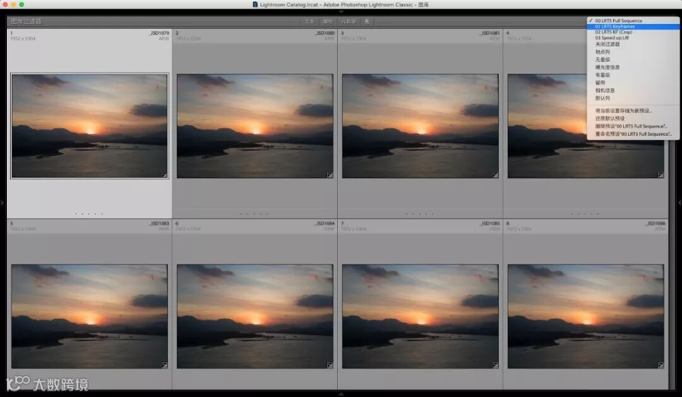Expand the left panel via edge arrow

point(2,203)
